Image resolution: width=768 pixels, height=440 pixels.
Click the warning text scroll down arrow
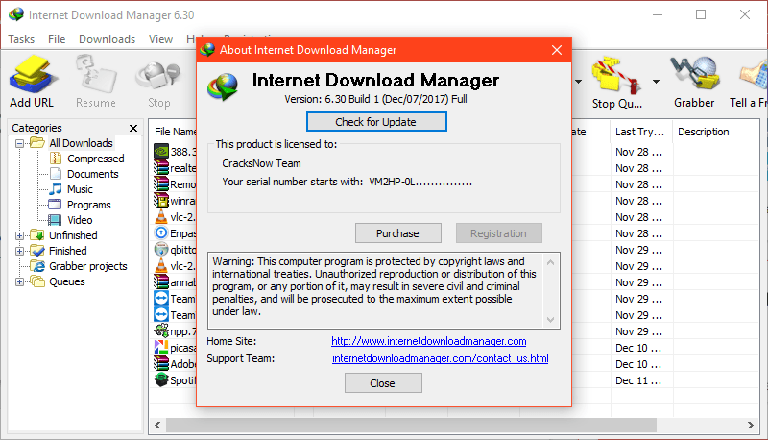[550, 320]
